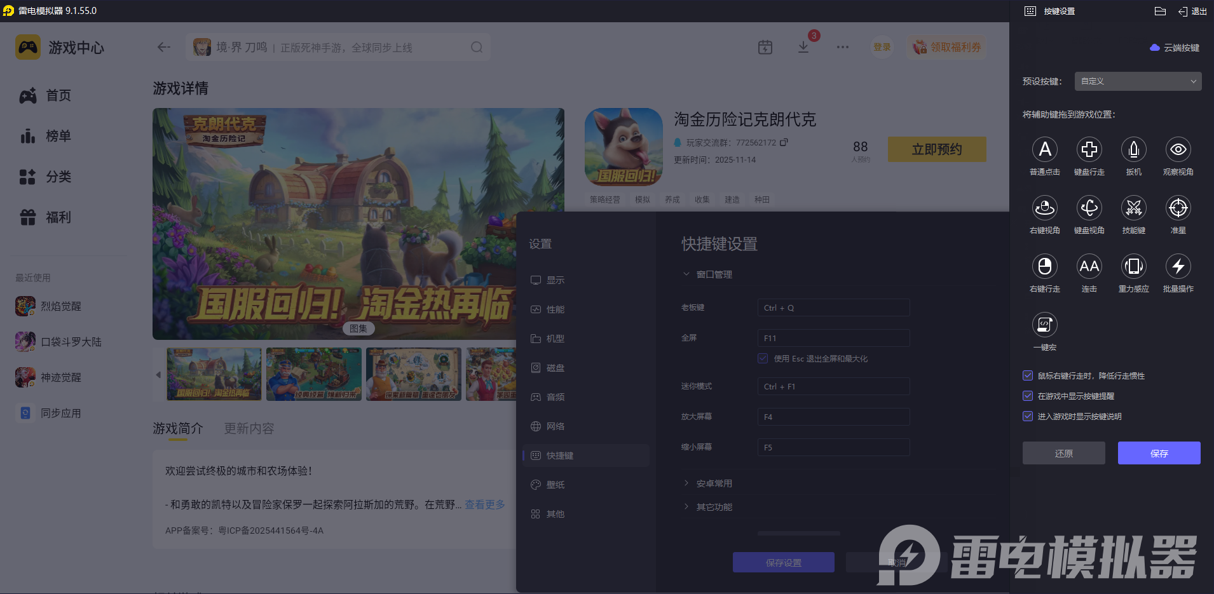Select the 技能键 mapping icon
Image resolution: width=1214 pixels, height=594 pixels.
[1133, 209]
